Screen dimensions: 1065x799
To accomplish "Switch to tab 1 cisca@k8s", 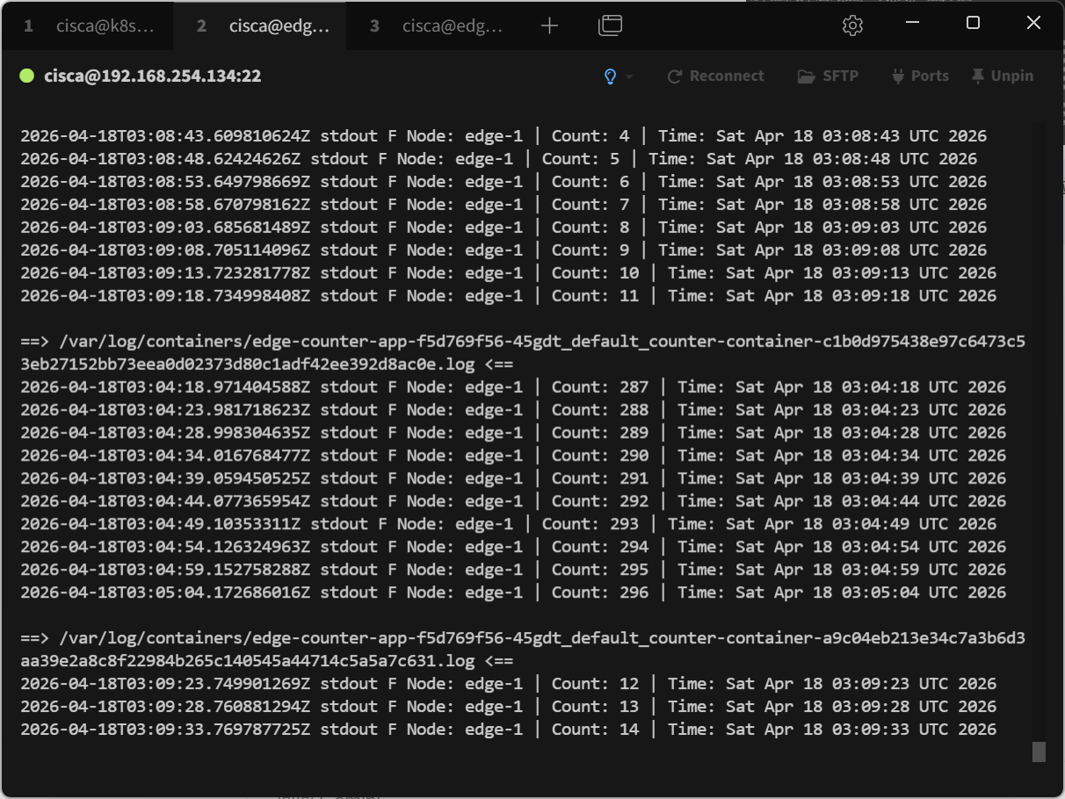I will pyautogui.click(x=88, y=26).
